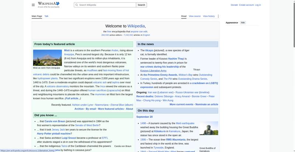Click the Create account link

click(x=246, y=5)
